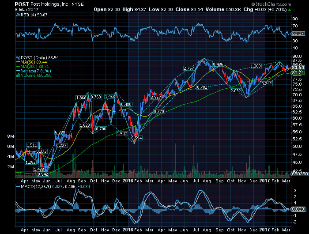The width and height of the screenshot is (309, 234).
Task: Click the 1.380 retracement label
Action: [x=256, y=66]
